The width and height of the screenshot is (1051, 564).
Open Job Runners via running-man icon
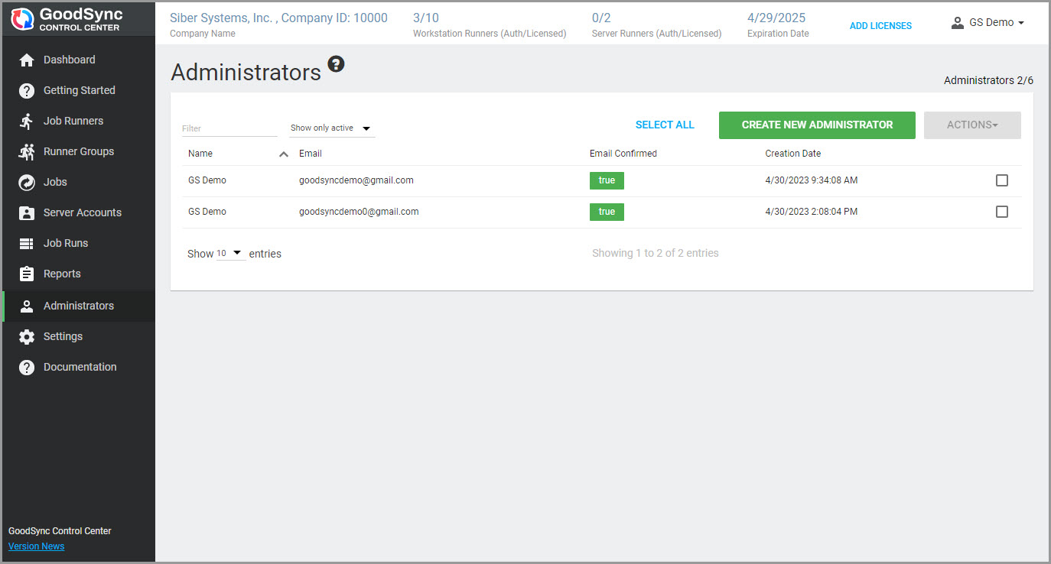pyautogui.click(x=27, y=122)
